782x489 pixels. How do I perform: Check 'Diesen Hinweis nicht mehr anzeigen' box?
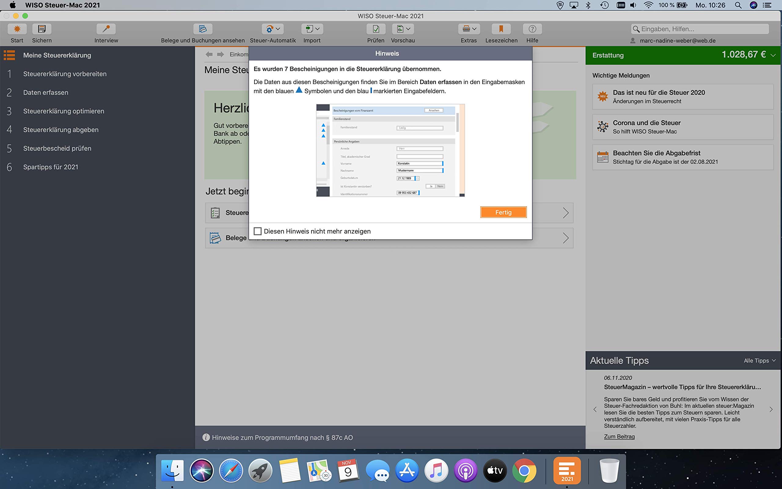258,231
